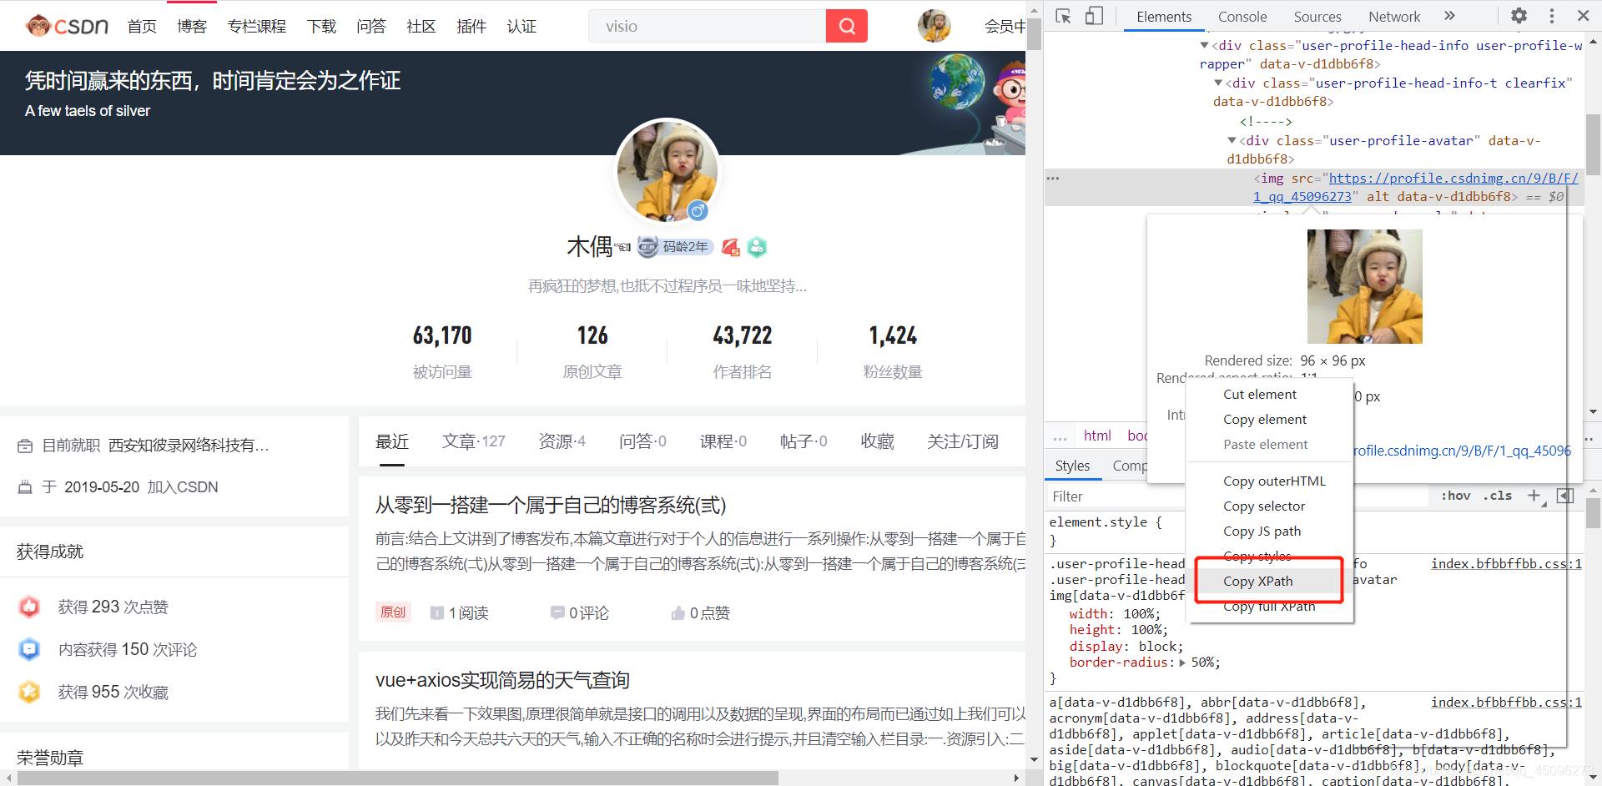Viewport: 1602px width, 786px height.
Task: Open DevTools settings gear
Action: point(1518,15)
